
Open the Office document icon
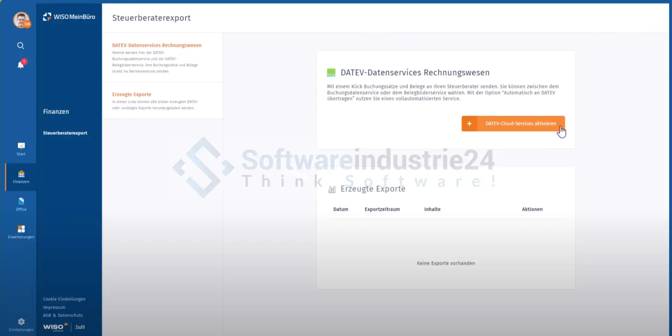tap(21, 204)
